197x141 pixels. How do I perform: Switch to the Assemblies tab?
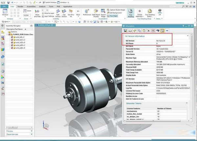click(31, 7)
